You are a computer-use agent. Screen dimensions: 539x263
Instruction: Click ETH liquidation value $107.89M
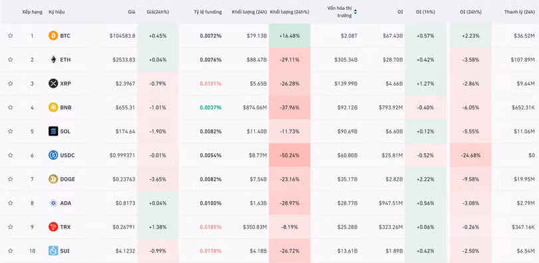pos(522,60)
